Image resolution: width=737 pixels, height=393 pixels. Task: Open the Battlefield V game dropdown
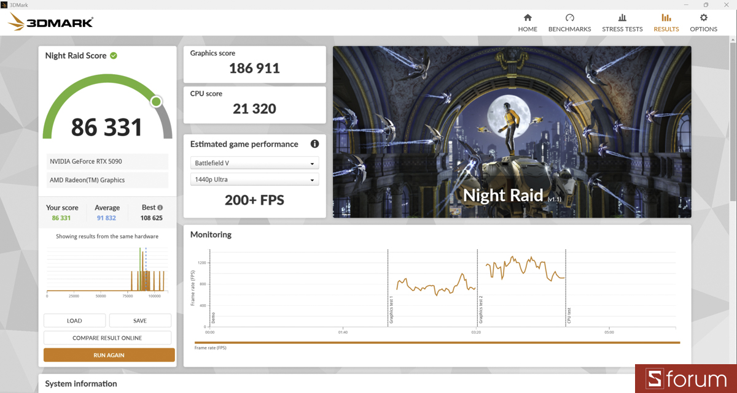click(x=254, y=164)
